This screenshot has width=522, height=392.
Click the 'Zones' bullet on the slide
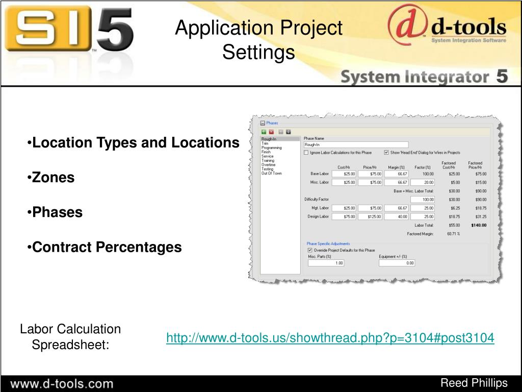(51, 177)
